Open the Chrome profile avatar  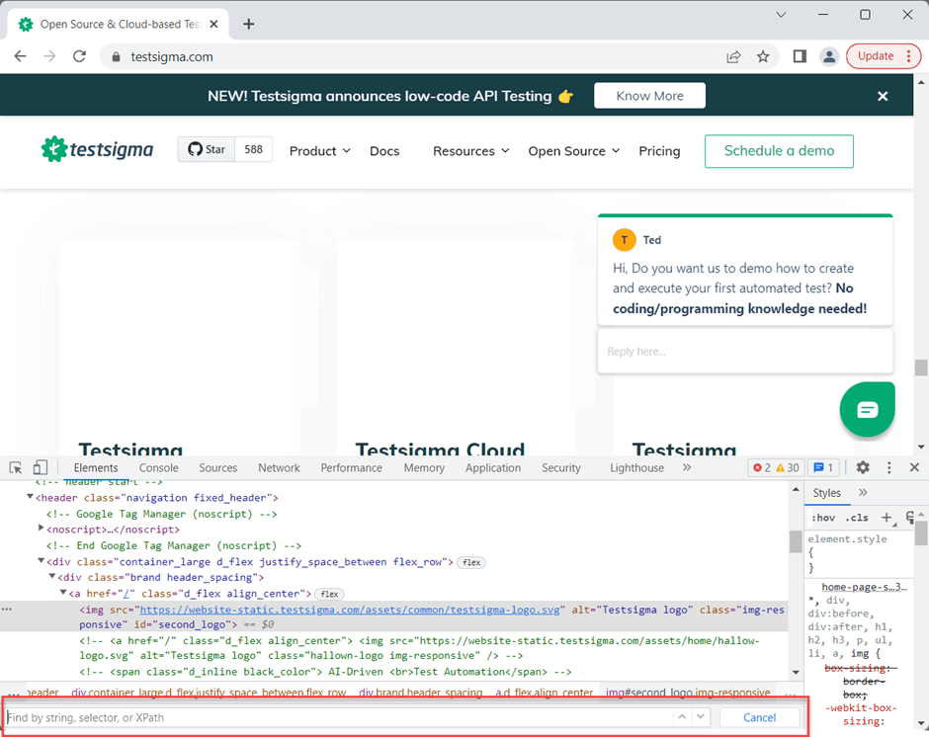pyautogui.click(x=829, y=57)
